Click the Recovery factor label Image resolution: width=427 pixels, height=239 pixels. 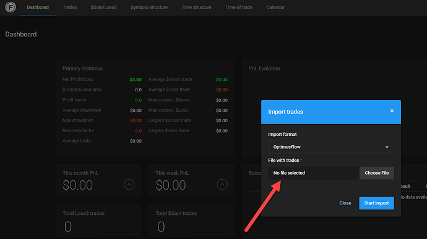coord(78,130)
